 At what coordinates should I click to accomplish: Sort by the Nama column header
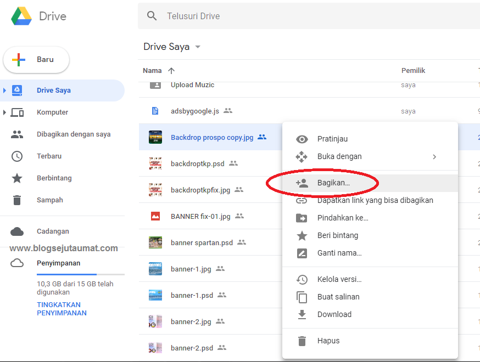pos(152,71)
